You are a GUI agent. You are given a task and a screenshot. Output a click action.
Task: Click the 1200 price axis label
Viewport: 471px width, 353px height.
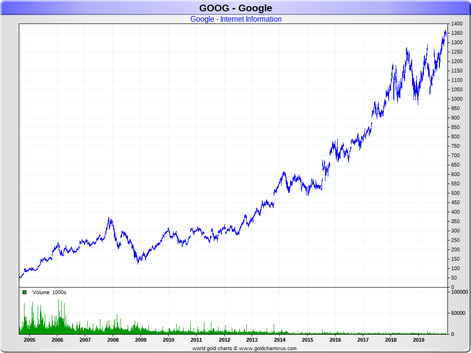[x=457, y=61]
